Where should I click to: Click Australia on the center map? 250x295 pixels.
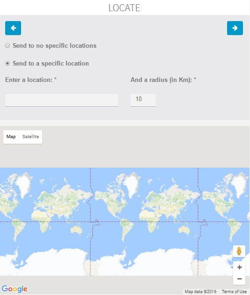[184, 230]
